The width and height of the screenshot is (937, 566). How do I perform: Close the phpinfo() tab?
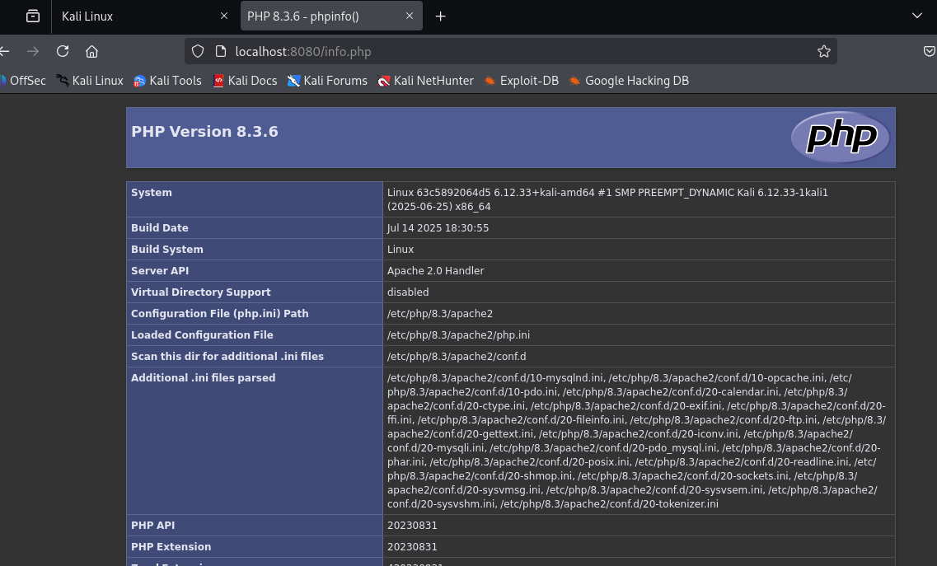pyautogui.click(x=410, y=16)
